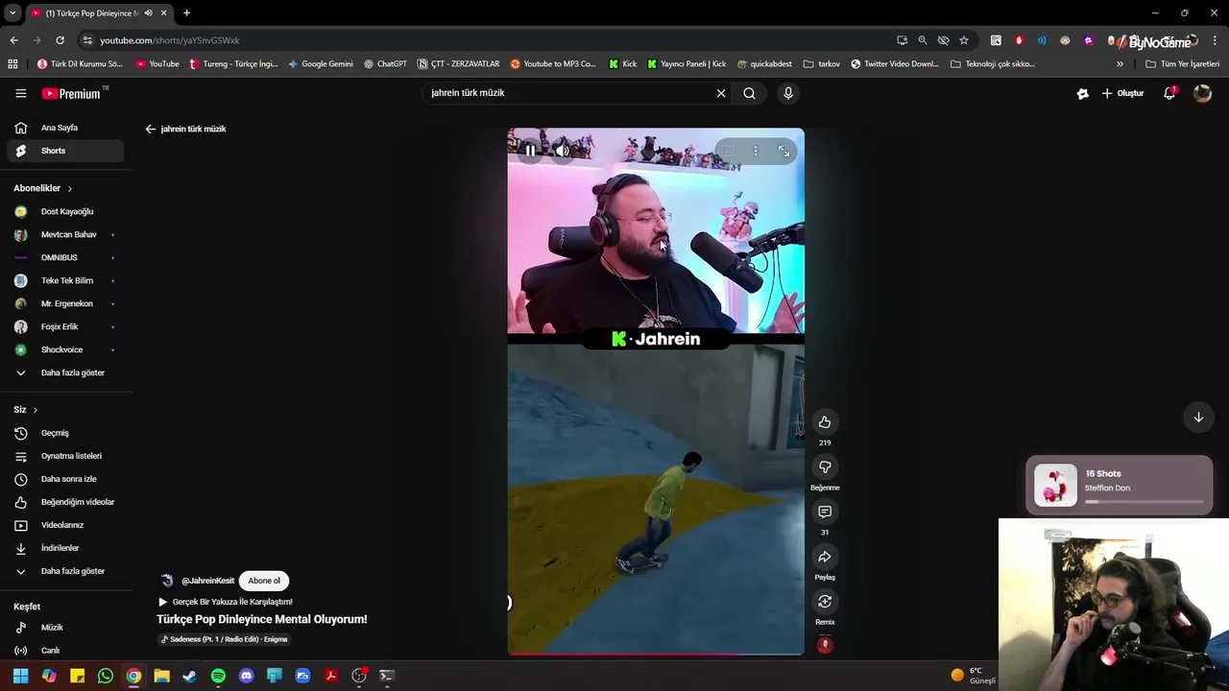Expand subscriptions with Daha fazla göster

click(x=65, y=372)
